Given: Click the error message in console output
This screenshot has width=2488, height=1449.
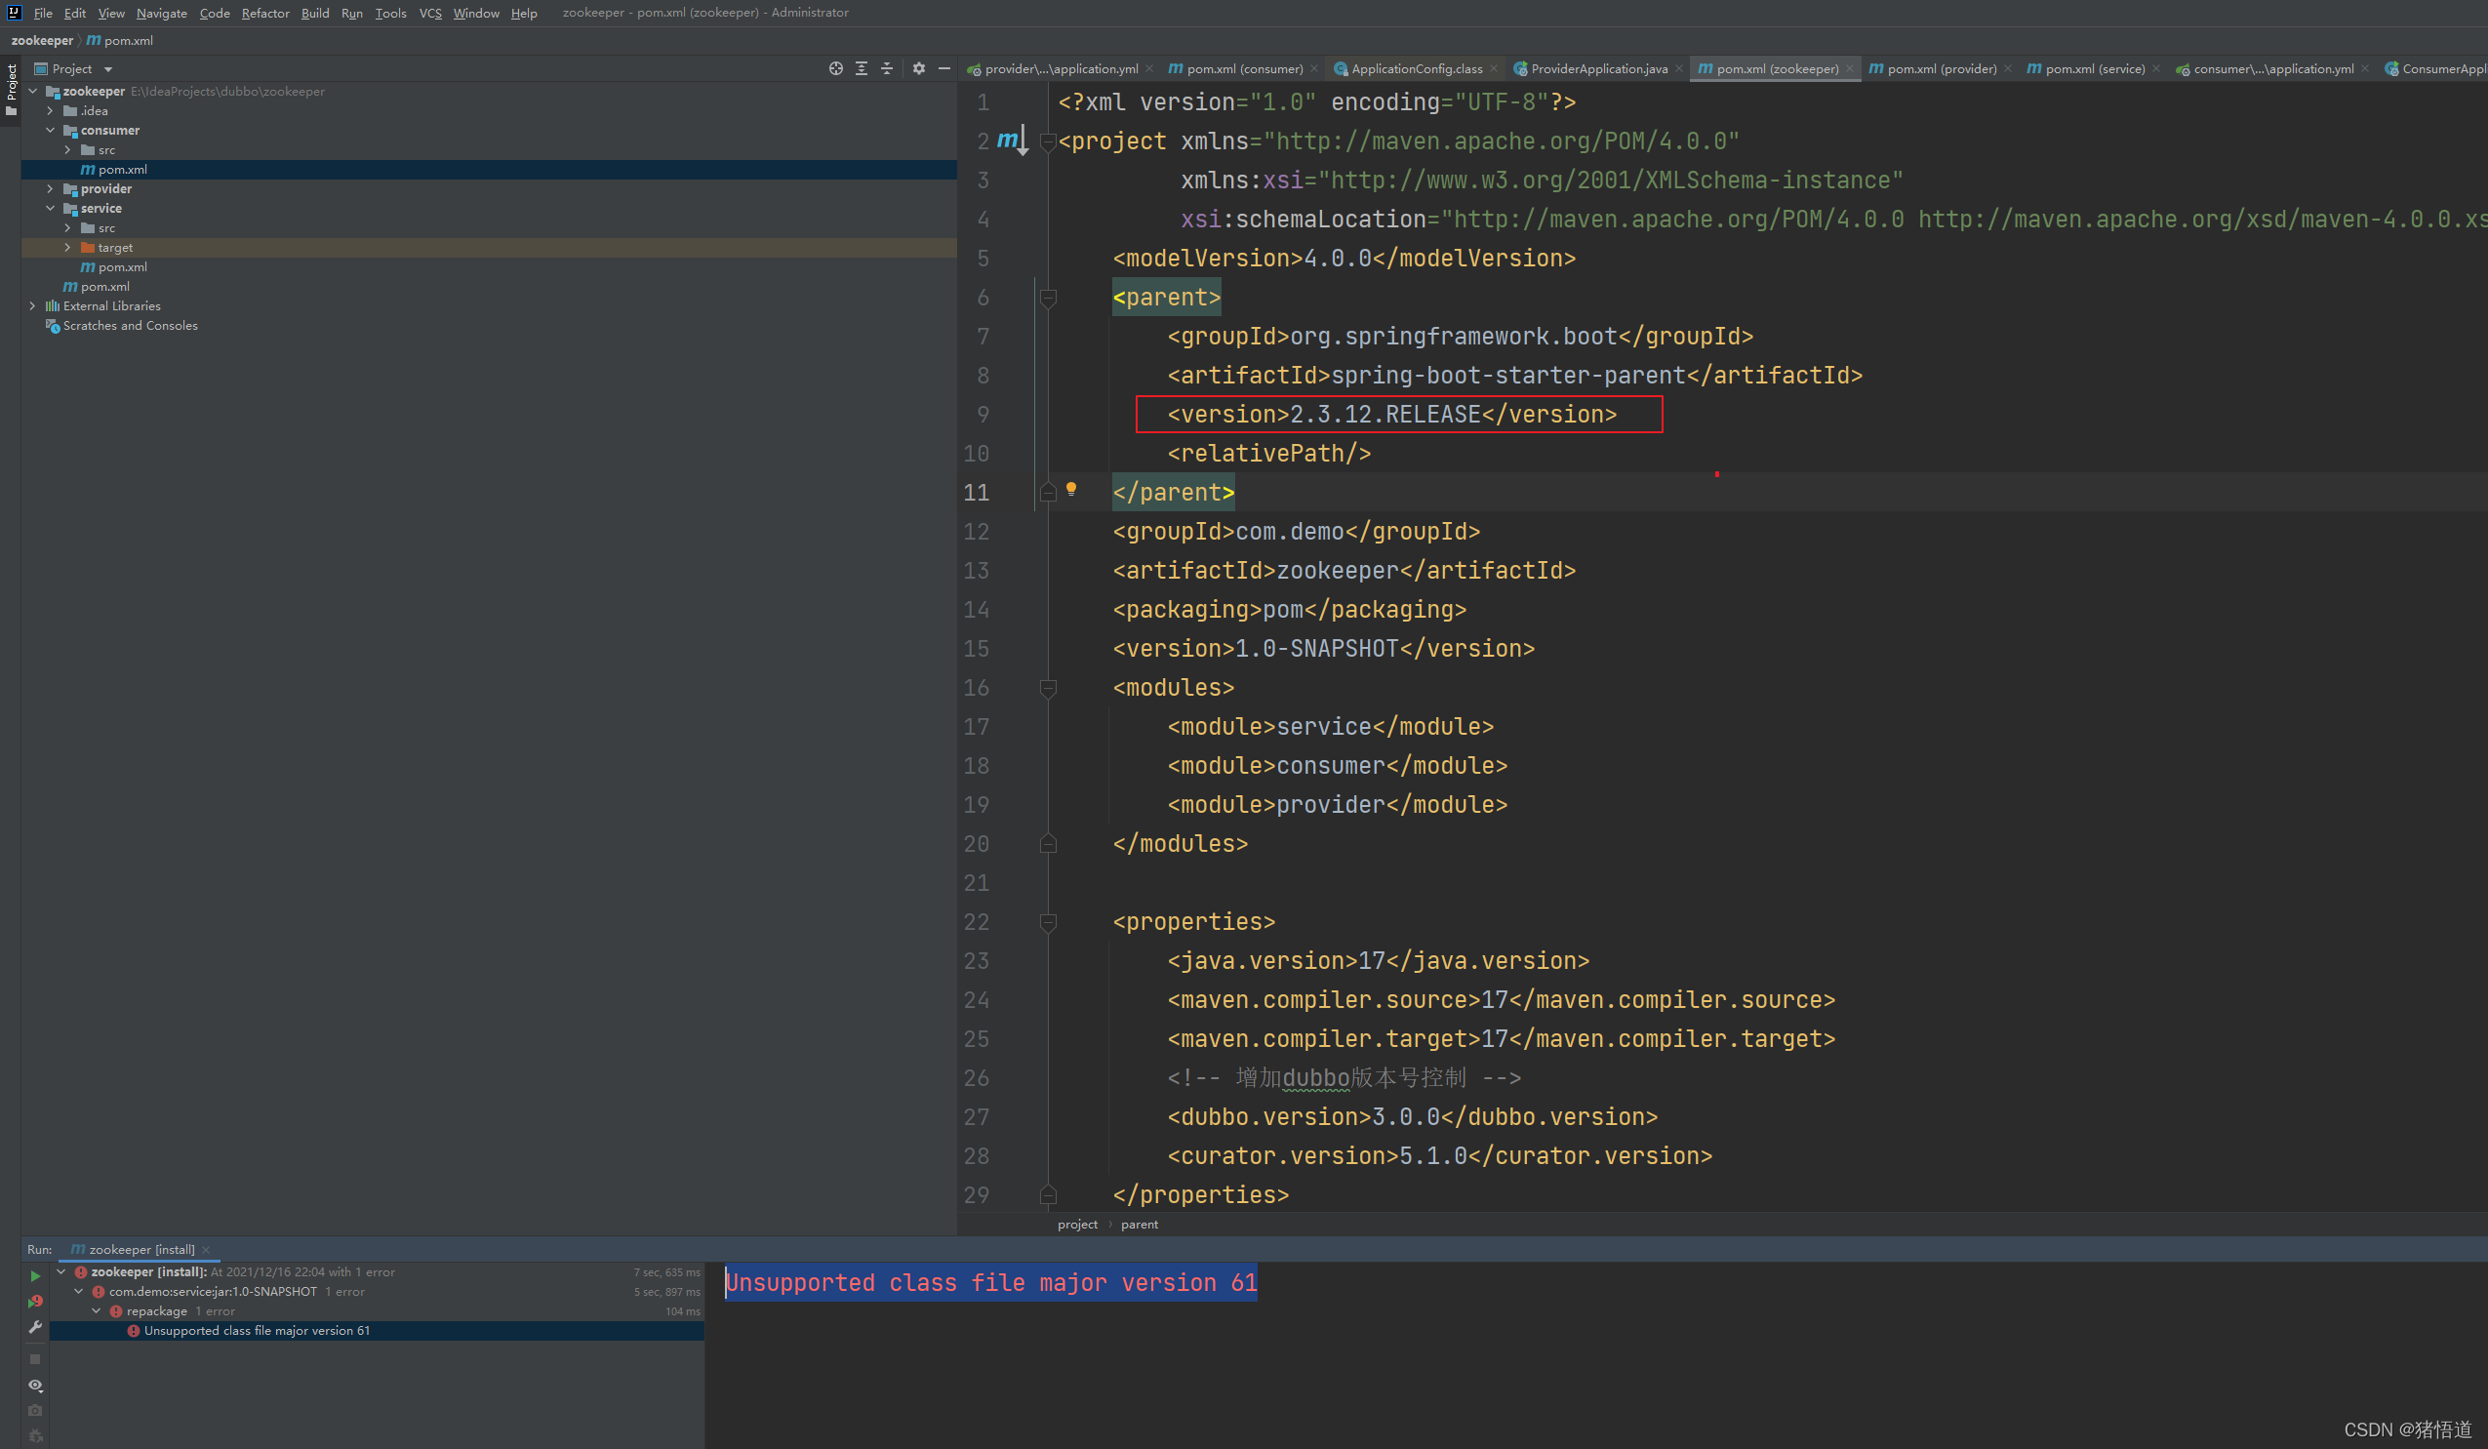Looking at the screenshot, I should [991, 1282].
